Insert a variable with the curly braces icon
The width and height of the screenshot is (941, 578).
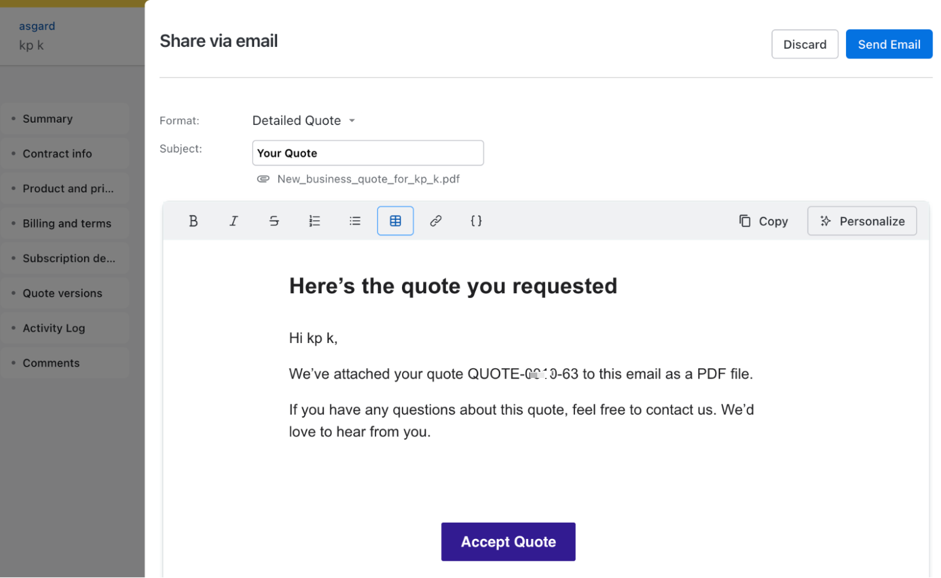point(476,221)
